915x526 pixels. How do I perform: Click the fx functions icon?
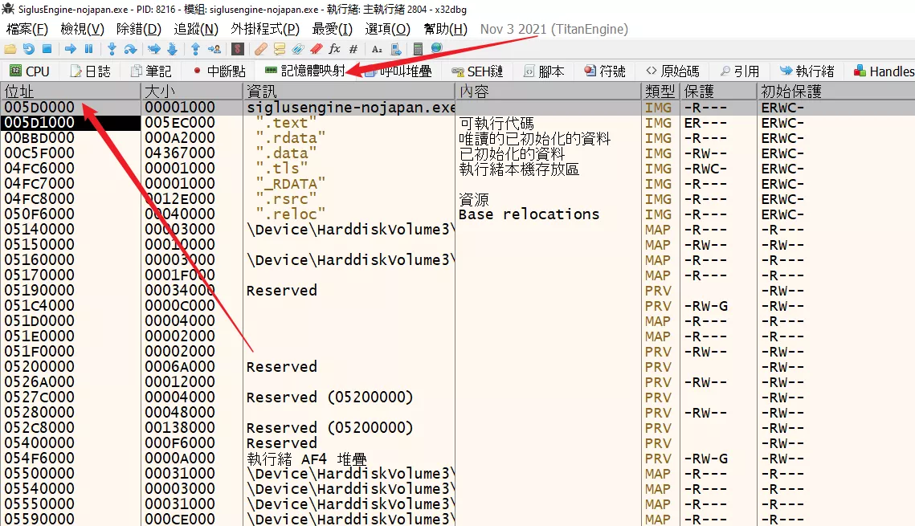(x=335, y=49)
